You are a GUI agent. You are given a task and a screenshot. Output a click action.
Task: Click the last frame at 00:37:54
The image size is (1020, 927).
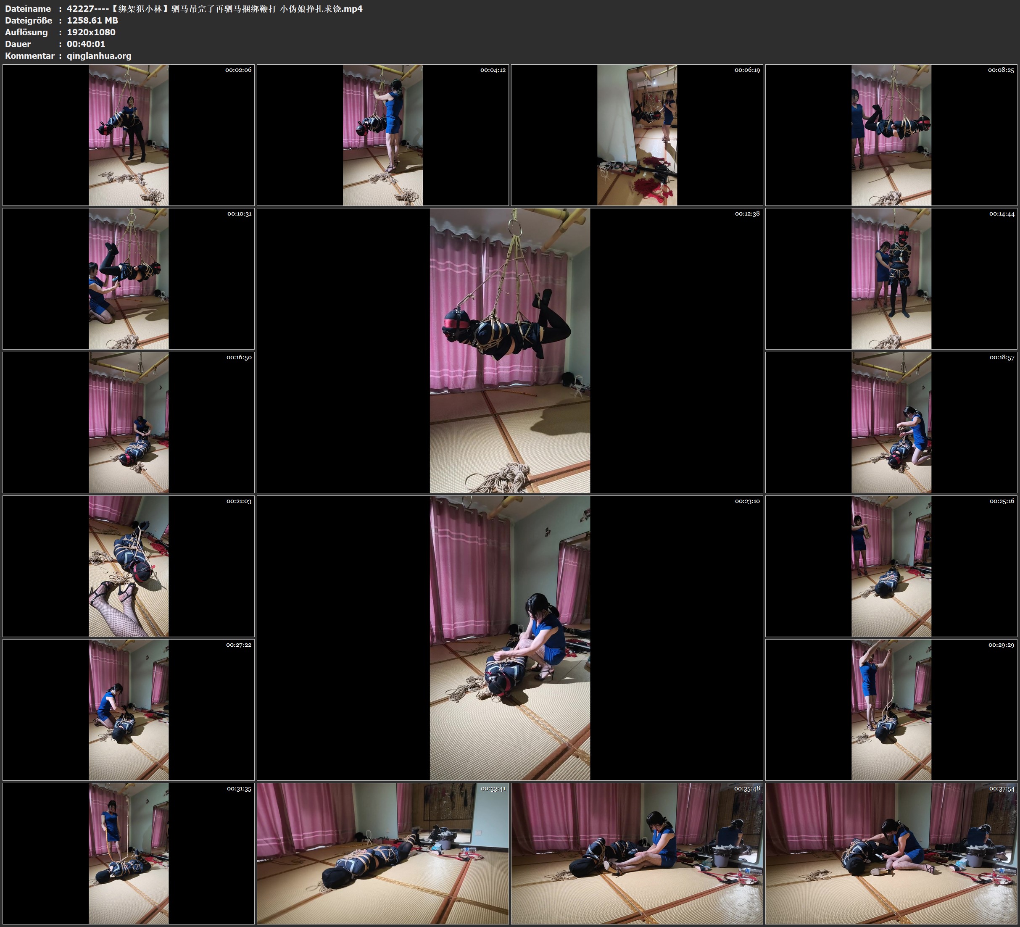coord(891,853)
